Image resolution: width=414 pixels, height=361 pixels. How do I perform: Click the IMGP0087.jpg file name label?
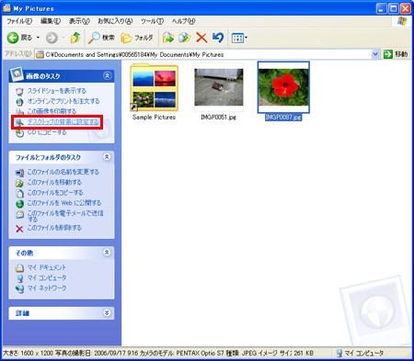pyautogui.click(x=283, y=118)
